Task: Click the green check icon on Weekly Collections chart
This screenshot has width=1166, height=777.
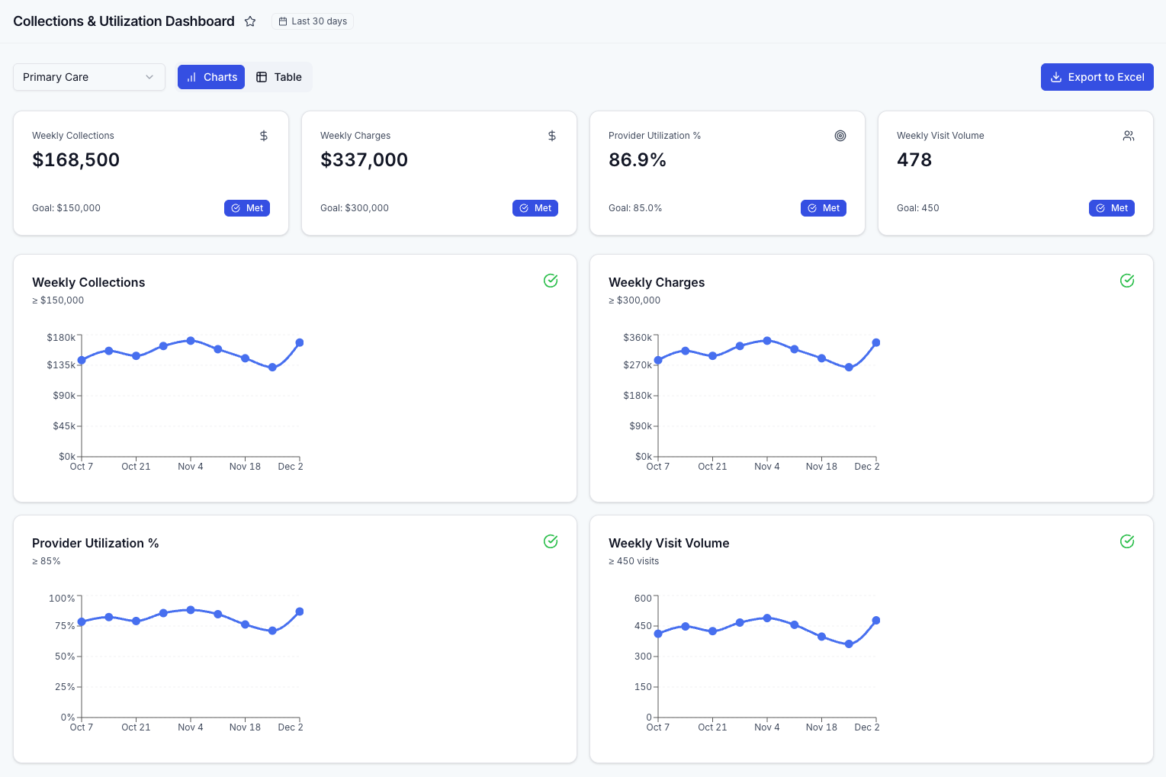Action: click(x=551, y=281)
